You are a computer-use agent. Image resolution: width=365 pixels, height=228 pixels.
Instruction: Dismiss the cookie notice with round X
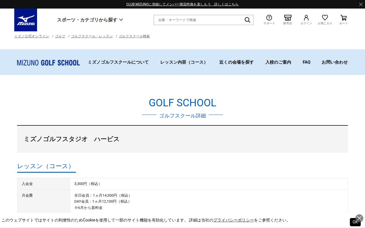click(x=359, y=218)
